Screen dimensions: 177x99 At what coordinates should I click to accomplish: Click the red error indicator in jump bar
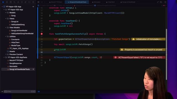coord(164,5)
